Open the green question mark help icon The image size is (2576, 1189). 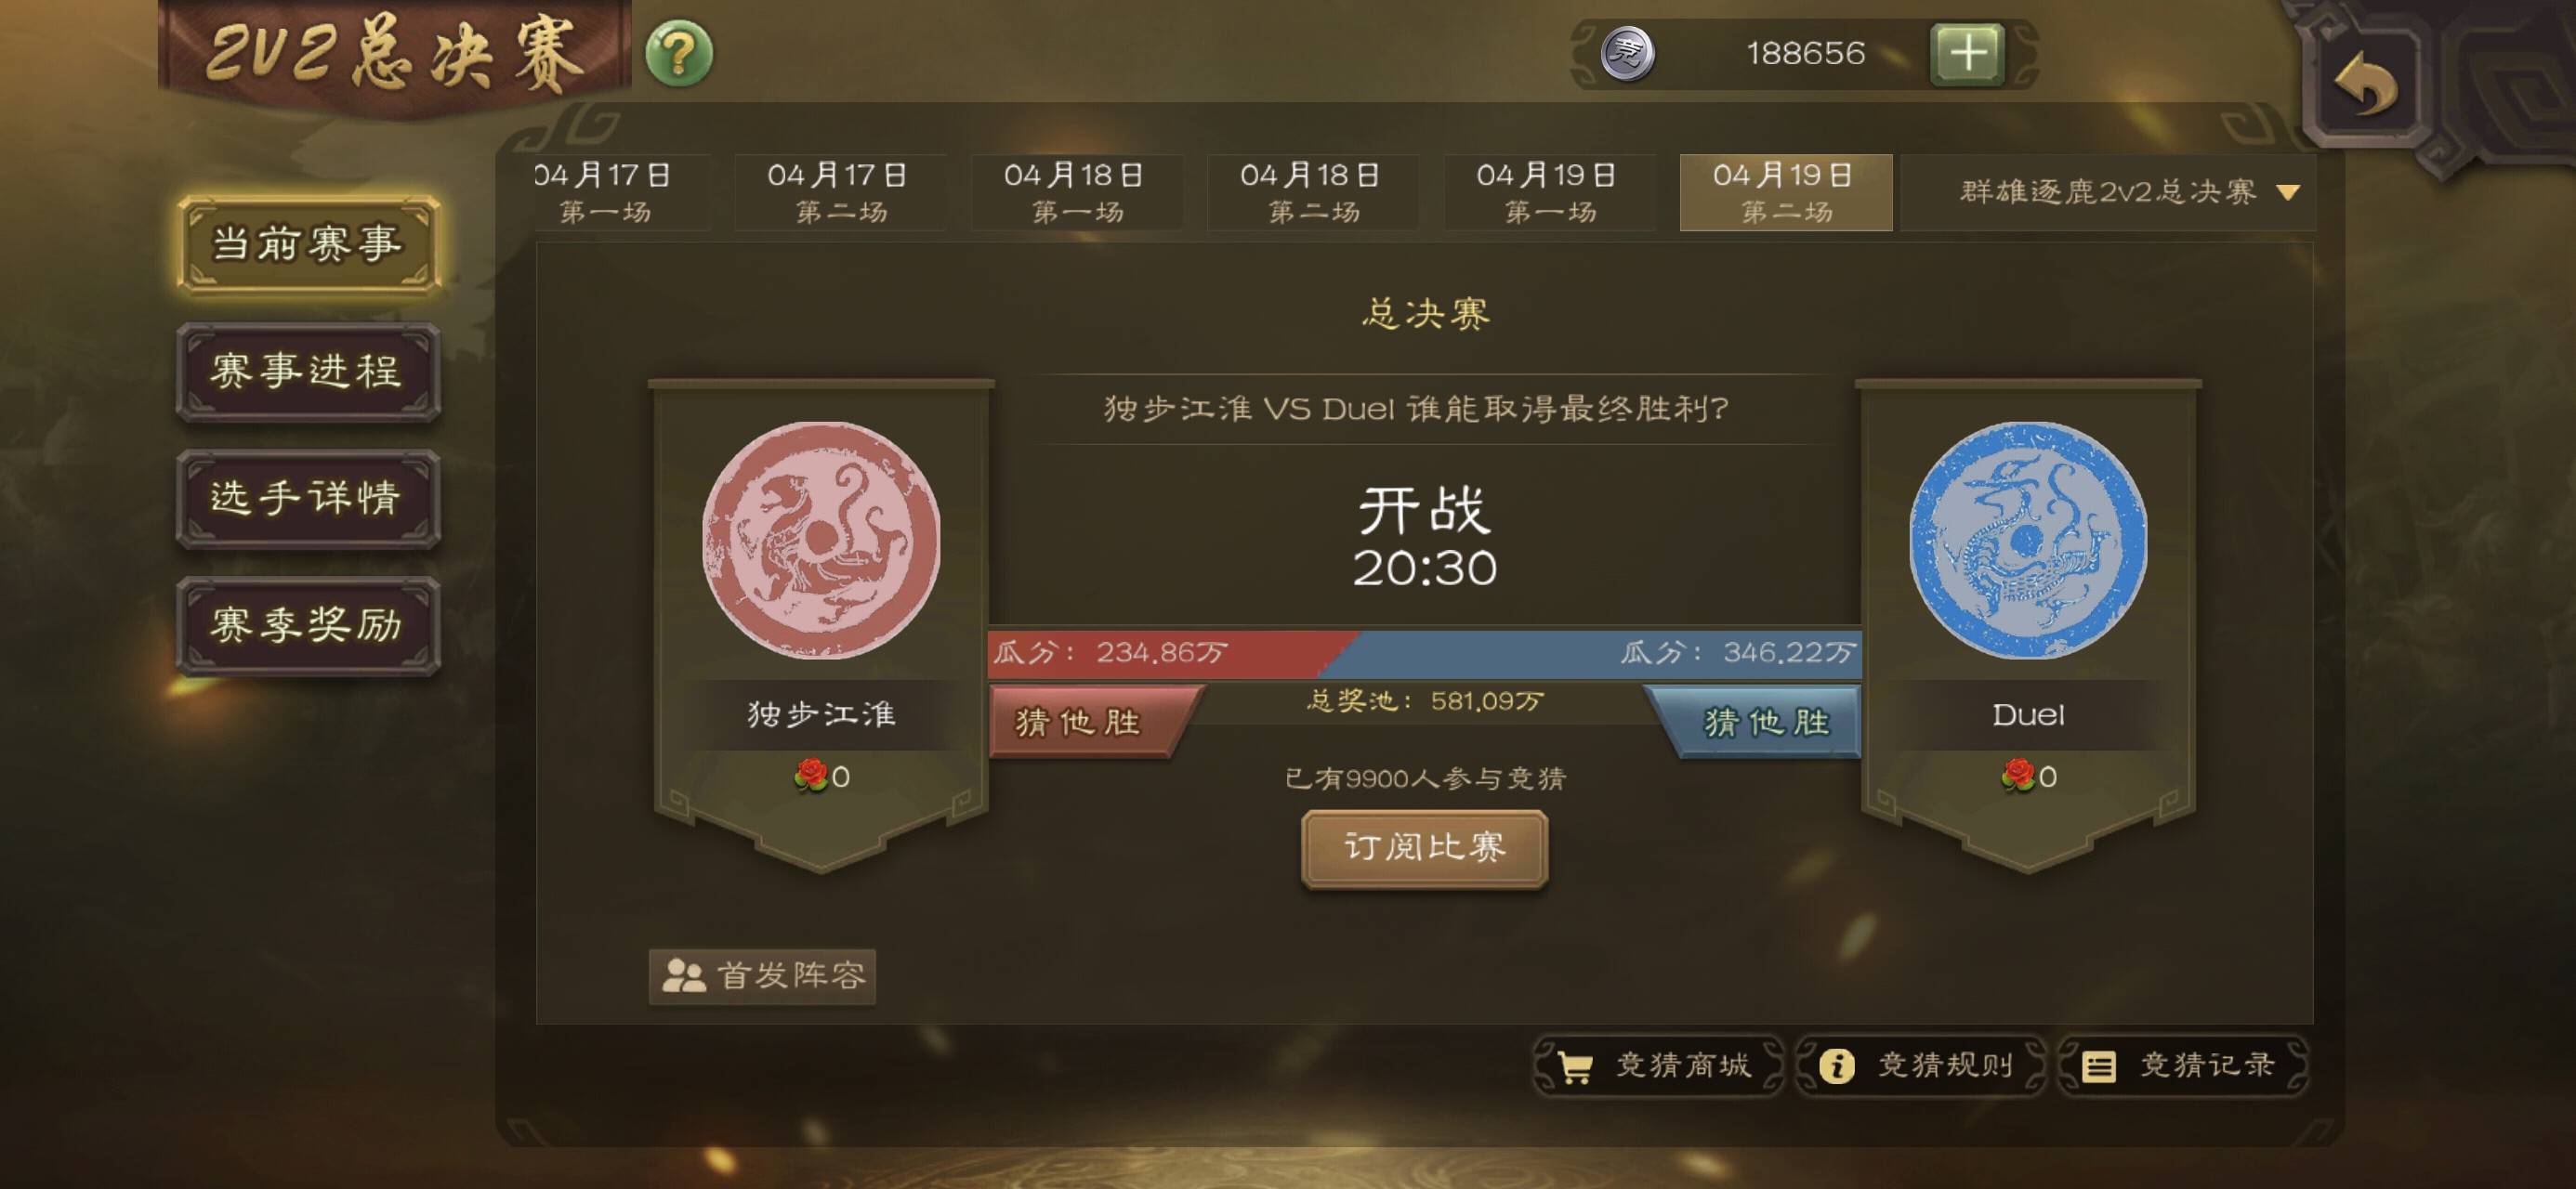(x=679, y=52)
